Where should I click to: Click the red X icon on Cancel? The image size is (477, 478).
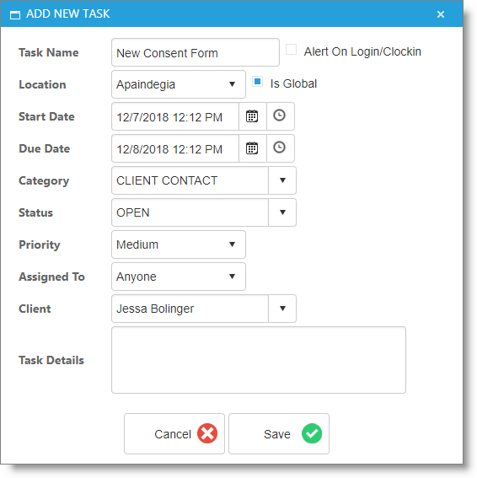[207, 433]
